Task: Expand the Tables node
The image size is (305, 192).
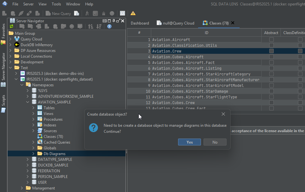Action: [33, 108]
